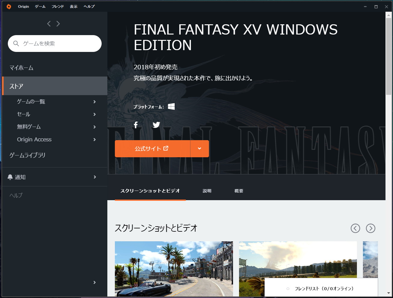Minimize the Origin window
Image resolution: width=393 pixels, height=298 pixels.
(365, 7)
